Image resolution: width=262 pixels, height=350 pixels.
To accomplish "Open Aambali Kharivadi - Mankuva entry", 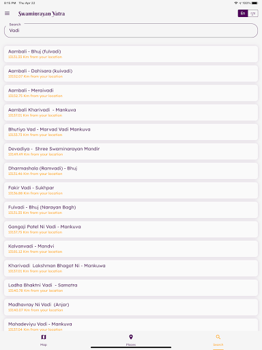I will point(131,112).
